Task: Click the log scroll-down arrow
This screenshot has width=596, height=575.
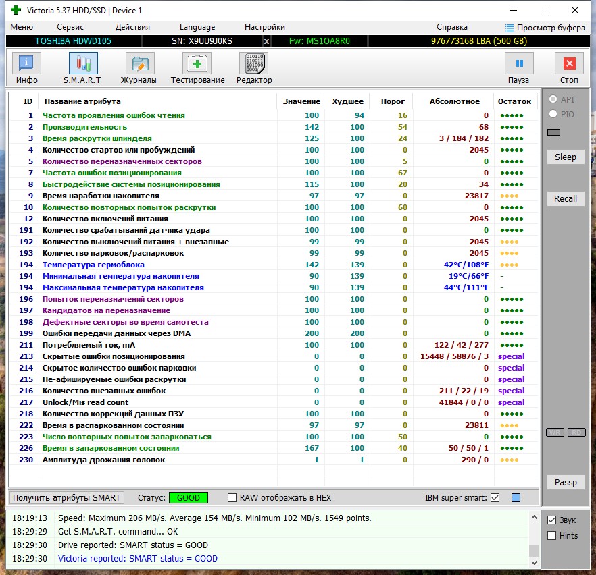Action: point(534,562)
